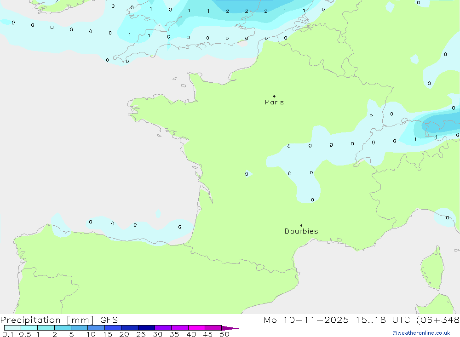Click the 0.1–0.5 mm legend swatch
460x337 pixels.
click(x=12, y=328)
